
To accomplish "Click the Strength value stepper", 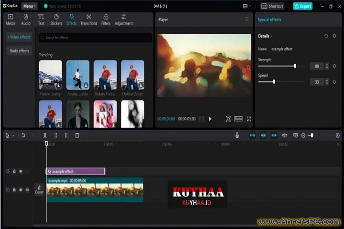I will pyautogui.click(x=327, y=66).
